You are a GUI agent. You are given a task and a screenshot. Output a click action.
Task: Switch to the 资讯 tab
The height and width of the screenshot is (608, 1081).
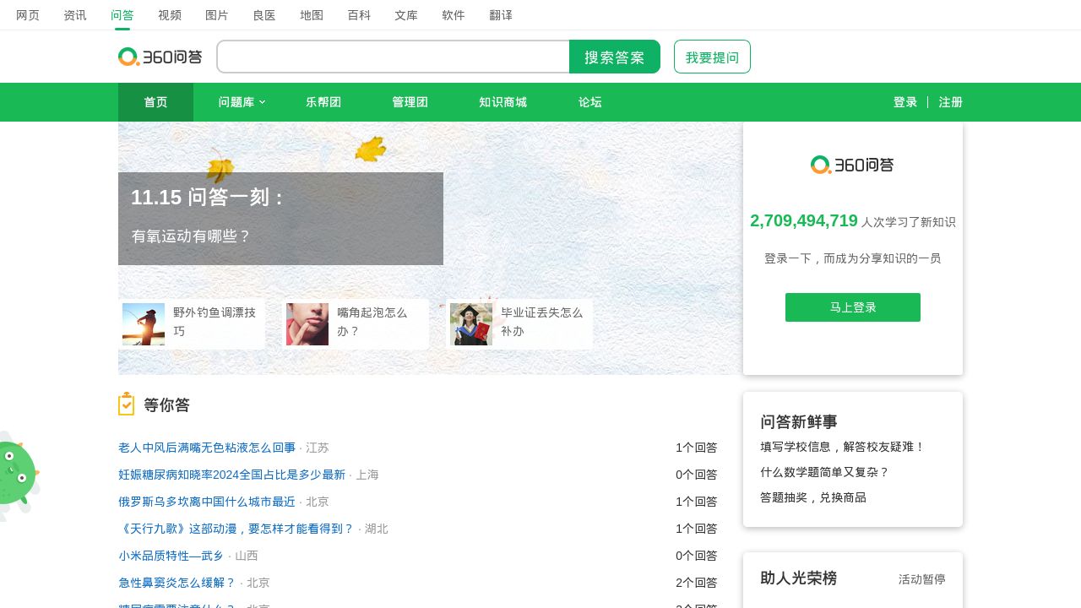(x=75, y=15)
